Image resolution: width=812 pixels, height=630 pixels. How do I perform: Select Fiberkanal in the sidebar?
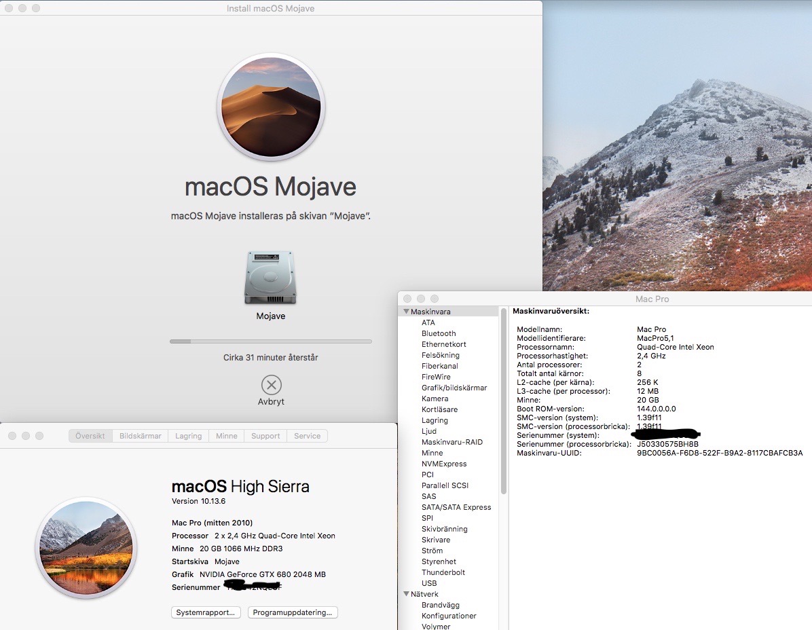click(440, 366)
